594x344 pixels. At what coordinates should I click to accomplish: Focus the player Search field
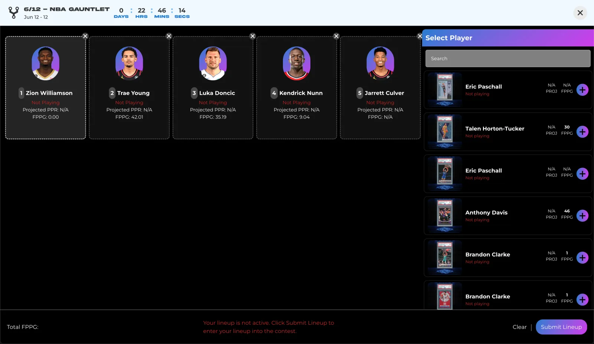click(508, 58)
